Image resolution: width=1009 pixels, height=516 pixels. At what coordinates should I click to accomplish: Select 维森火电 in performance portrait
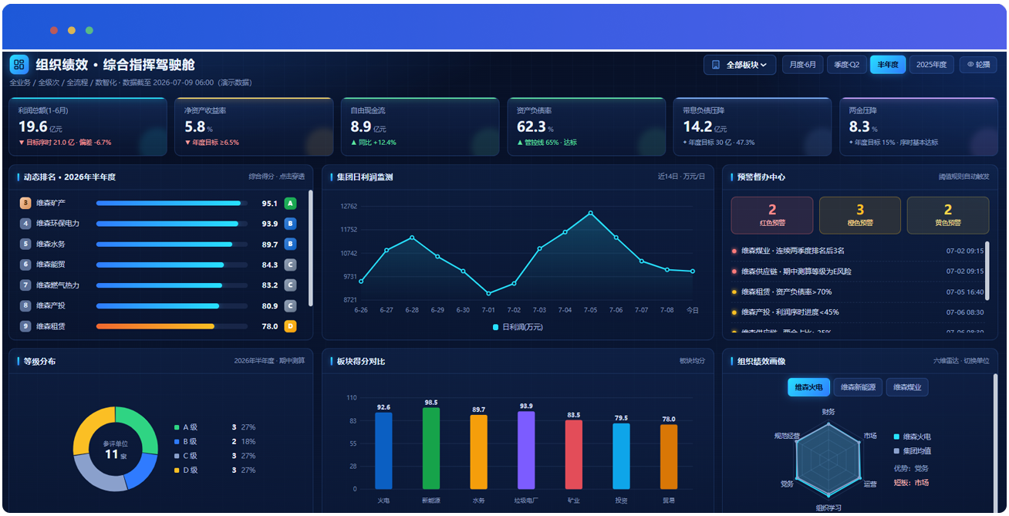808,387
